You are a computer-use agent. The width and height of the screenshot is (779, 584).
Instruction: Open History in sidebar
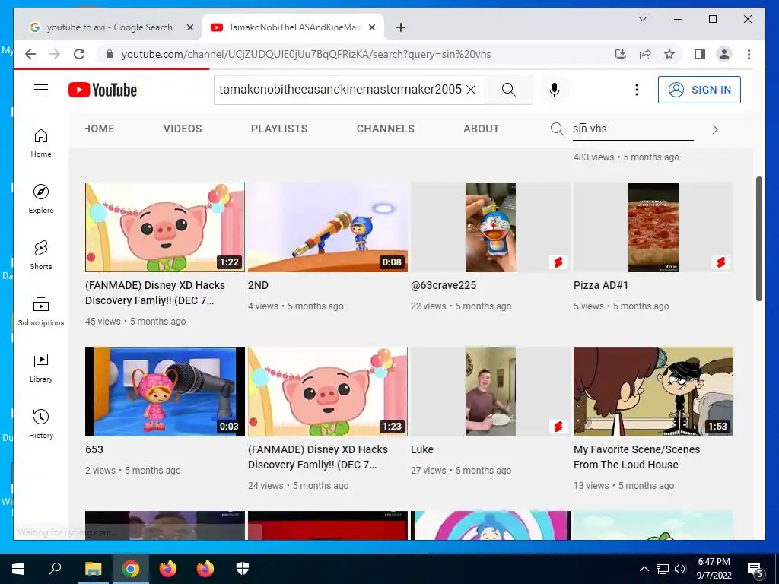[41, 424]
